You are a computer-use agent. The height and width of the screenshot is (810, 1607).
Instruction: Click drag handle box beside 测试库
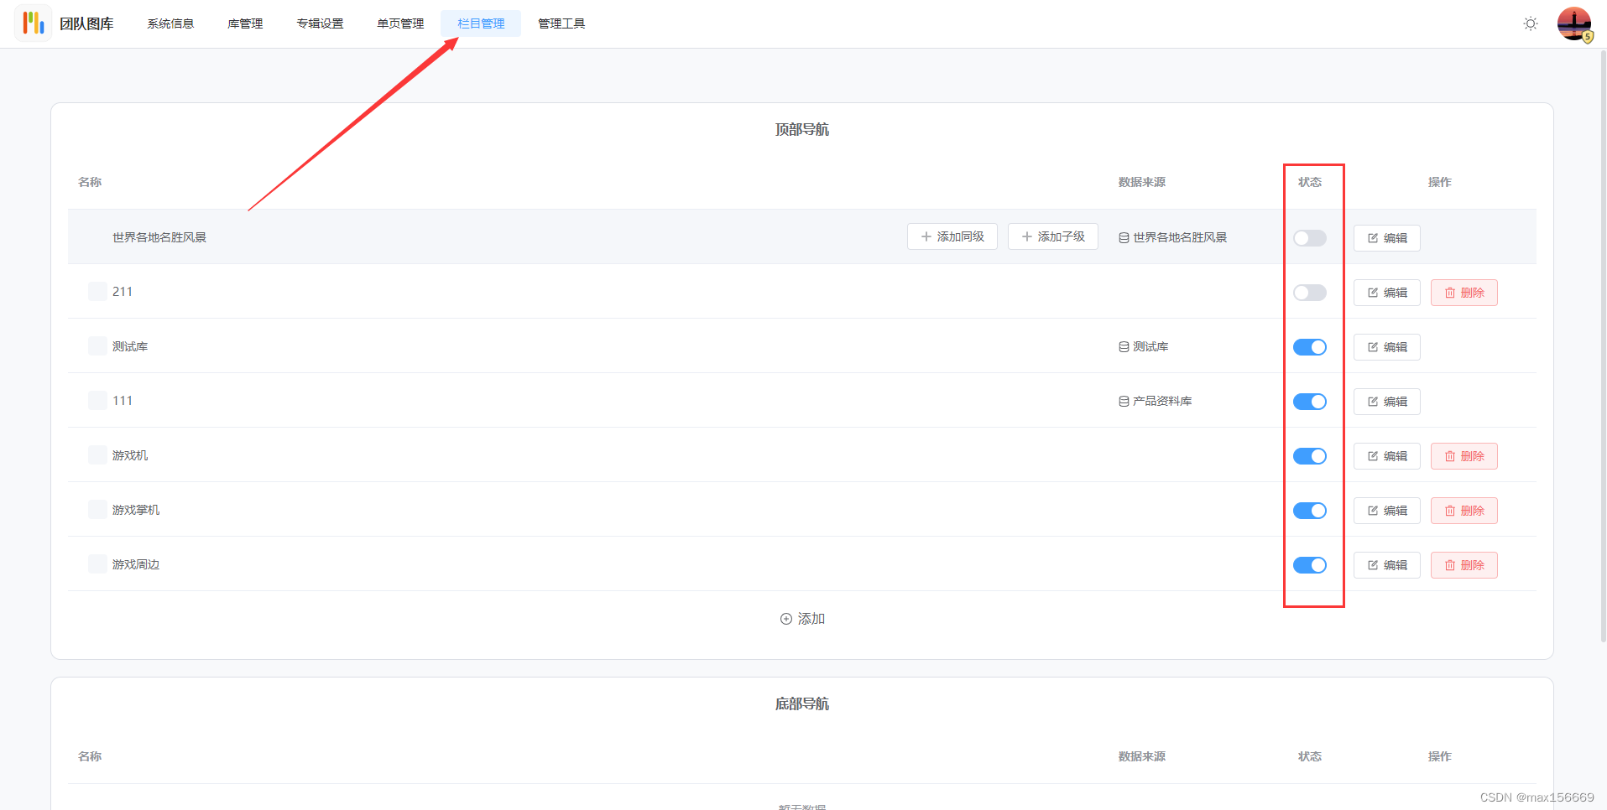97,345
